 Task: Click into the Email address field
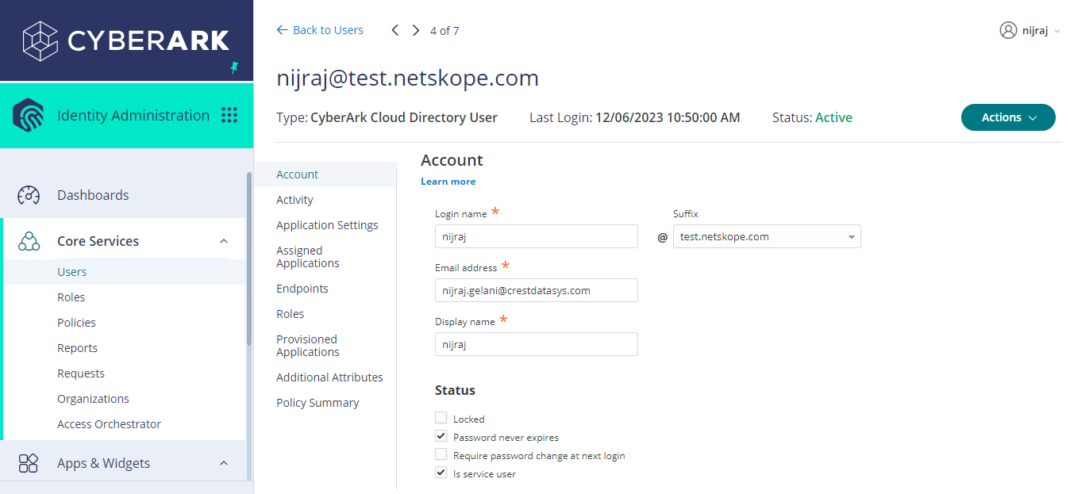coord(537,290)
